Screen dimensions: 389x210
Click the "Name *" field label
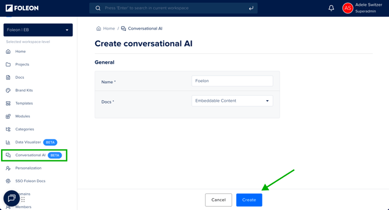109,82
